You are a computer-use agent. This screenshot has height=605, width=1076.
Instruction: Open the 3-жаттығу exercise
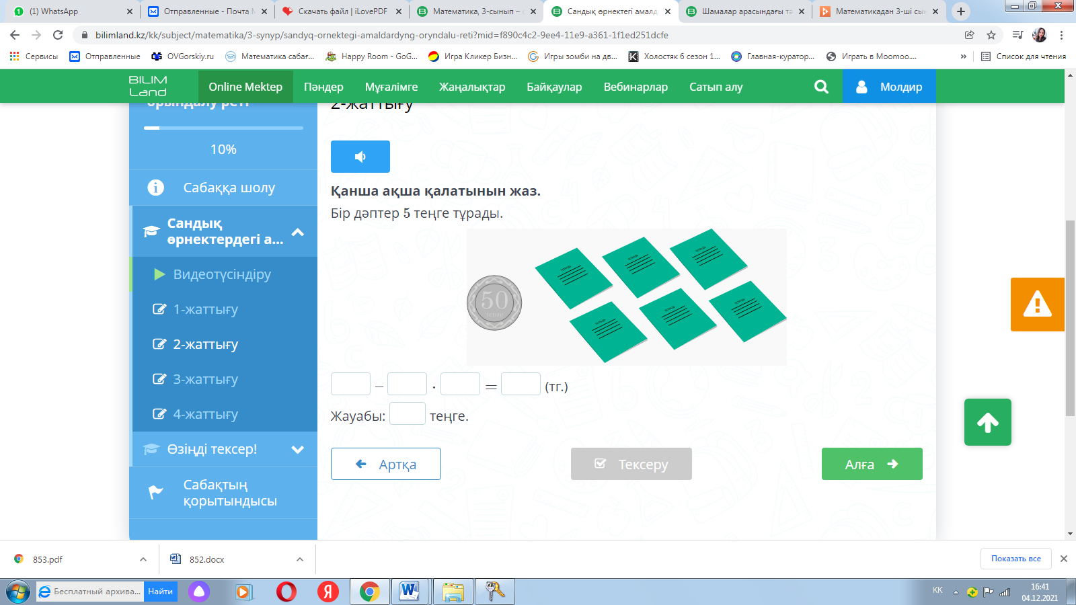point(223,379)
